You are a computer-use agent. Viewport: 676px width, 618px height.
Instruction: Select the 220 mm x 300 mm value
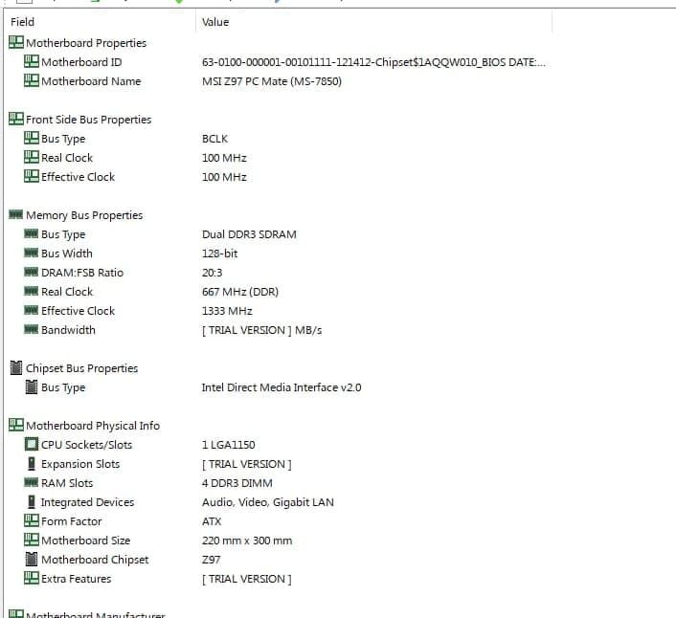tap(247, 541)
